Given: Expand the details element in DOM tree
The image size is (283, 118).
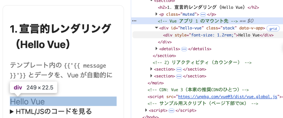Looking at the screenshot, I should (x=156, y=49).
